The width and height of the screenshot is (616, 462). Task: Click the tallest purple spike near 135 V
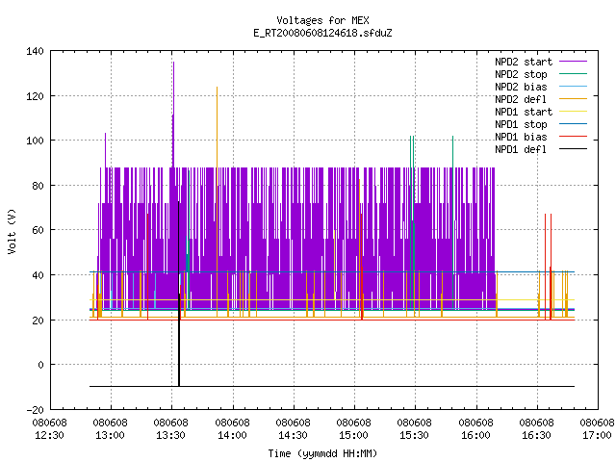(x=173, y=114)
